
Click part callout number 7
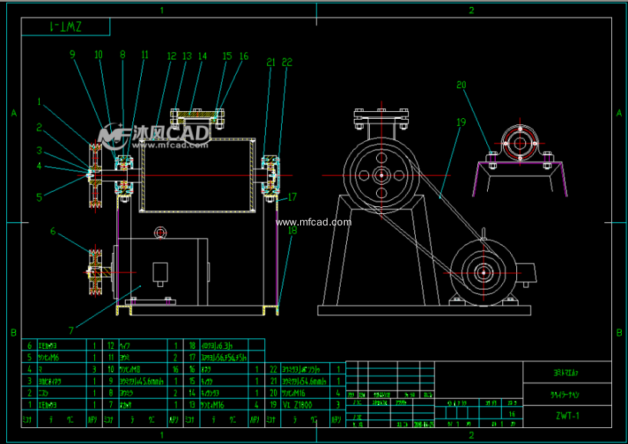coord(70,331)
